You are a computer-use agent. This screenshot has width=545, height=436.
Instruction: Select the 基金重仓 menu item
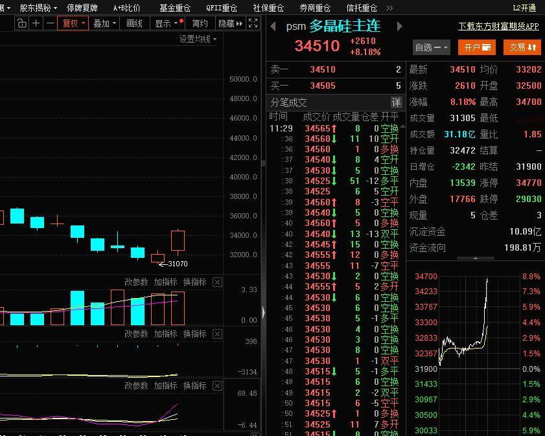174,8
